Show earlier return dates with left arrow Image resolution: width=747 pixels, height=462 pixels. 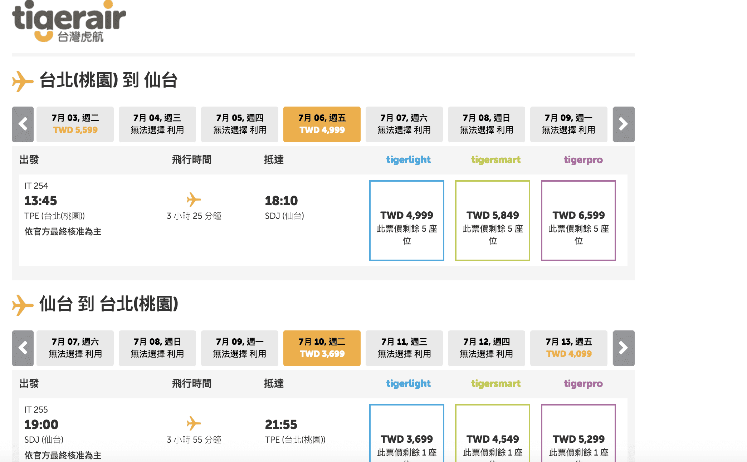[23, 348]
